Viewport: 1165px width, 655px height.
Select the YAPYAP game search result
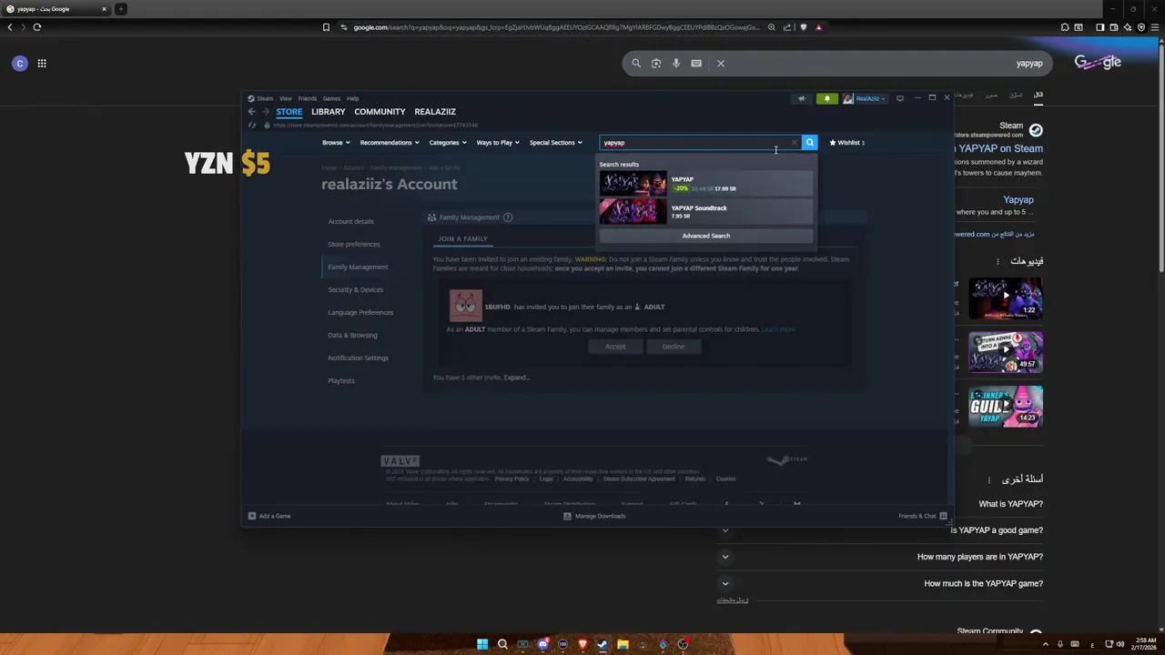tap(705, 184)
